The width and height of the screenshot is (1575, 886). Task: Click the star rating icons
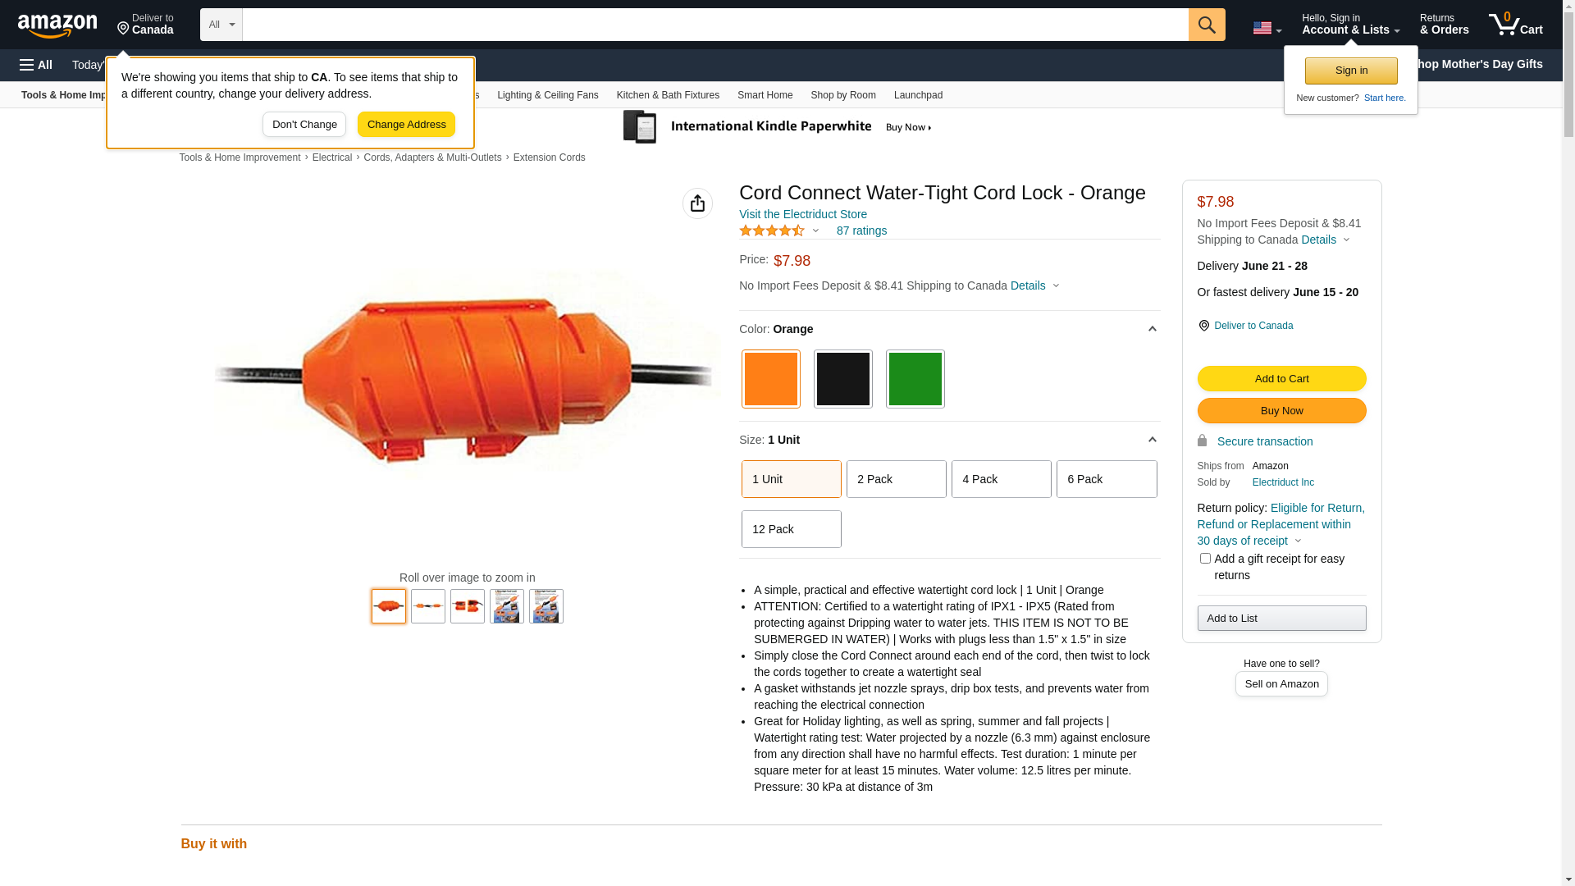772,231
